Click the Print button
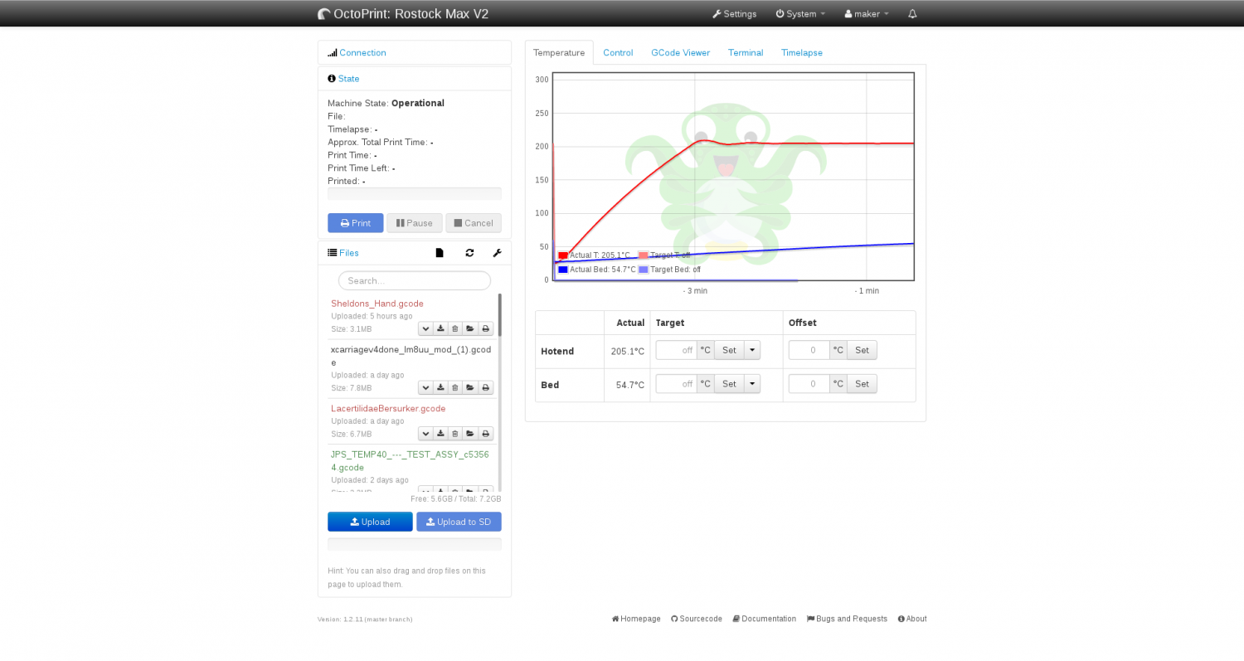The image size is (1244, 661). pos(356,223)
